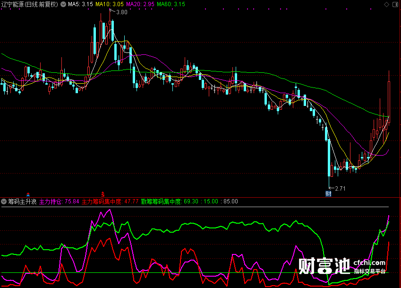Click the blue-red up arrow marker
The width and height of the screenshot is (401, 288).
(28, 194)
